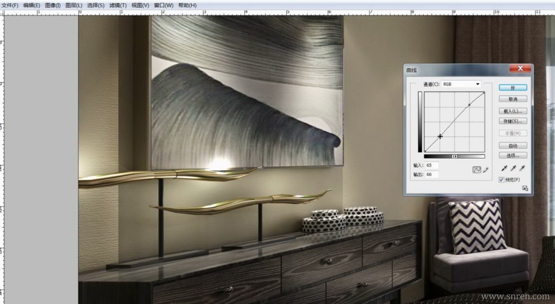Open 选项... options in curves dialog
The width and height of the screenshot is (555, 304).
click(513, 155)
